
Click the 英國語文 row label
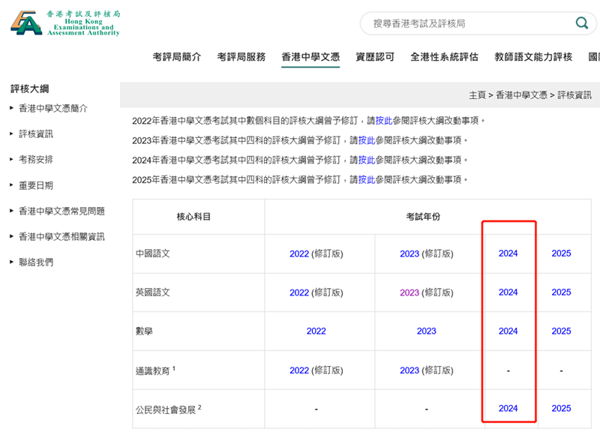tap(153, 292)
